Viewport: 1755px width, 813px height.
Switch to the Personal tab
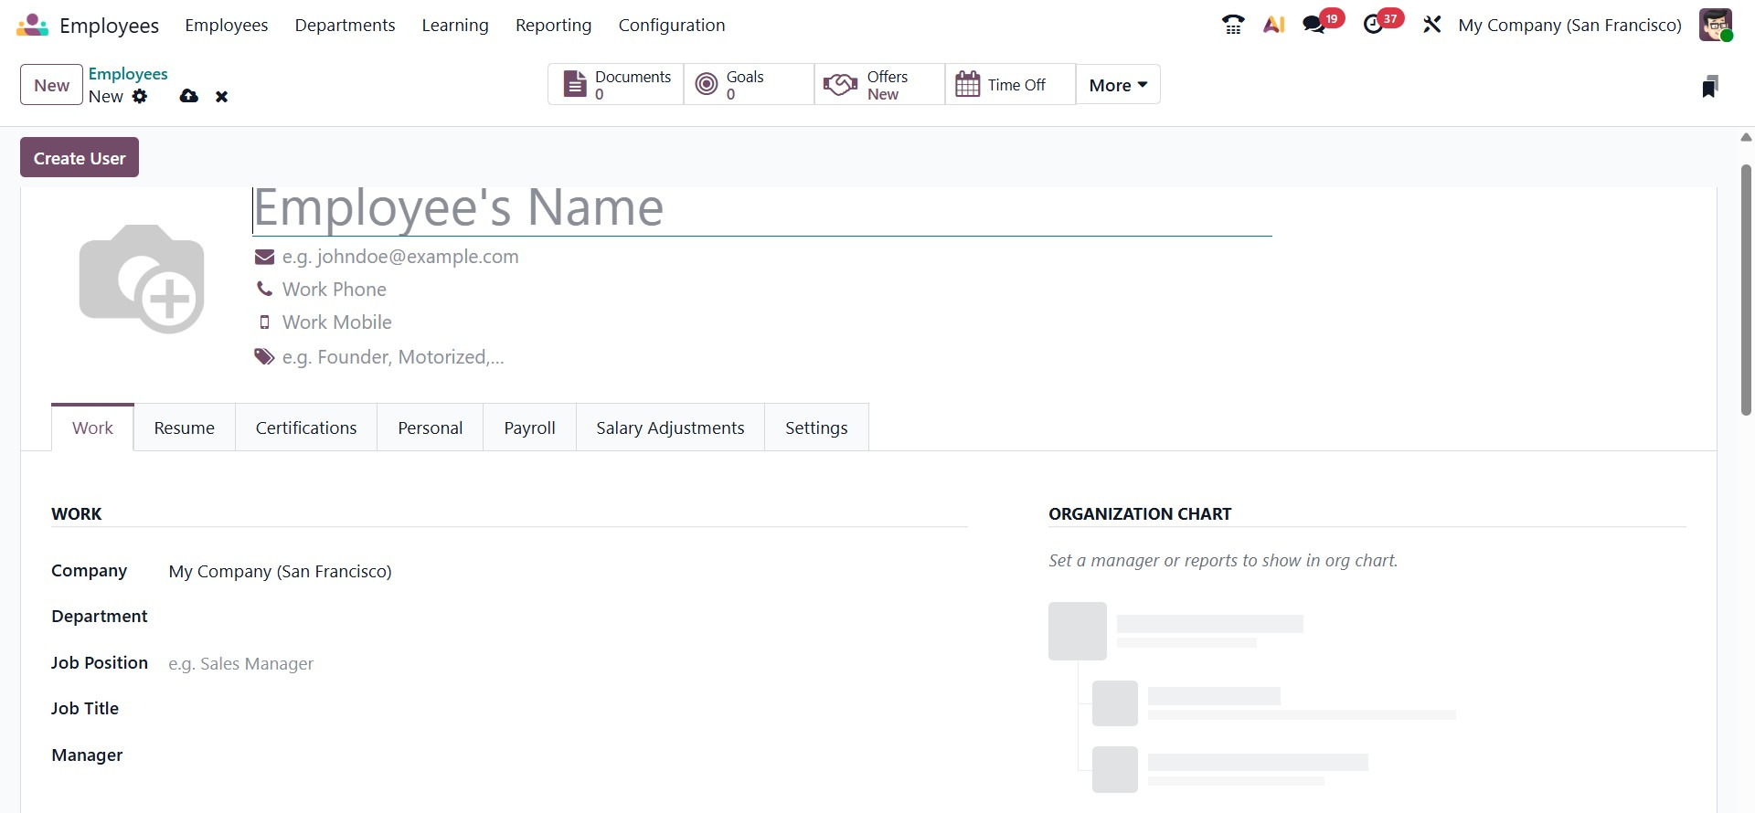(x=431, y=428)
